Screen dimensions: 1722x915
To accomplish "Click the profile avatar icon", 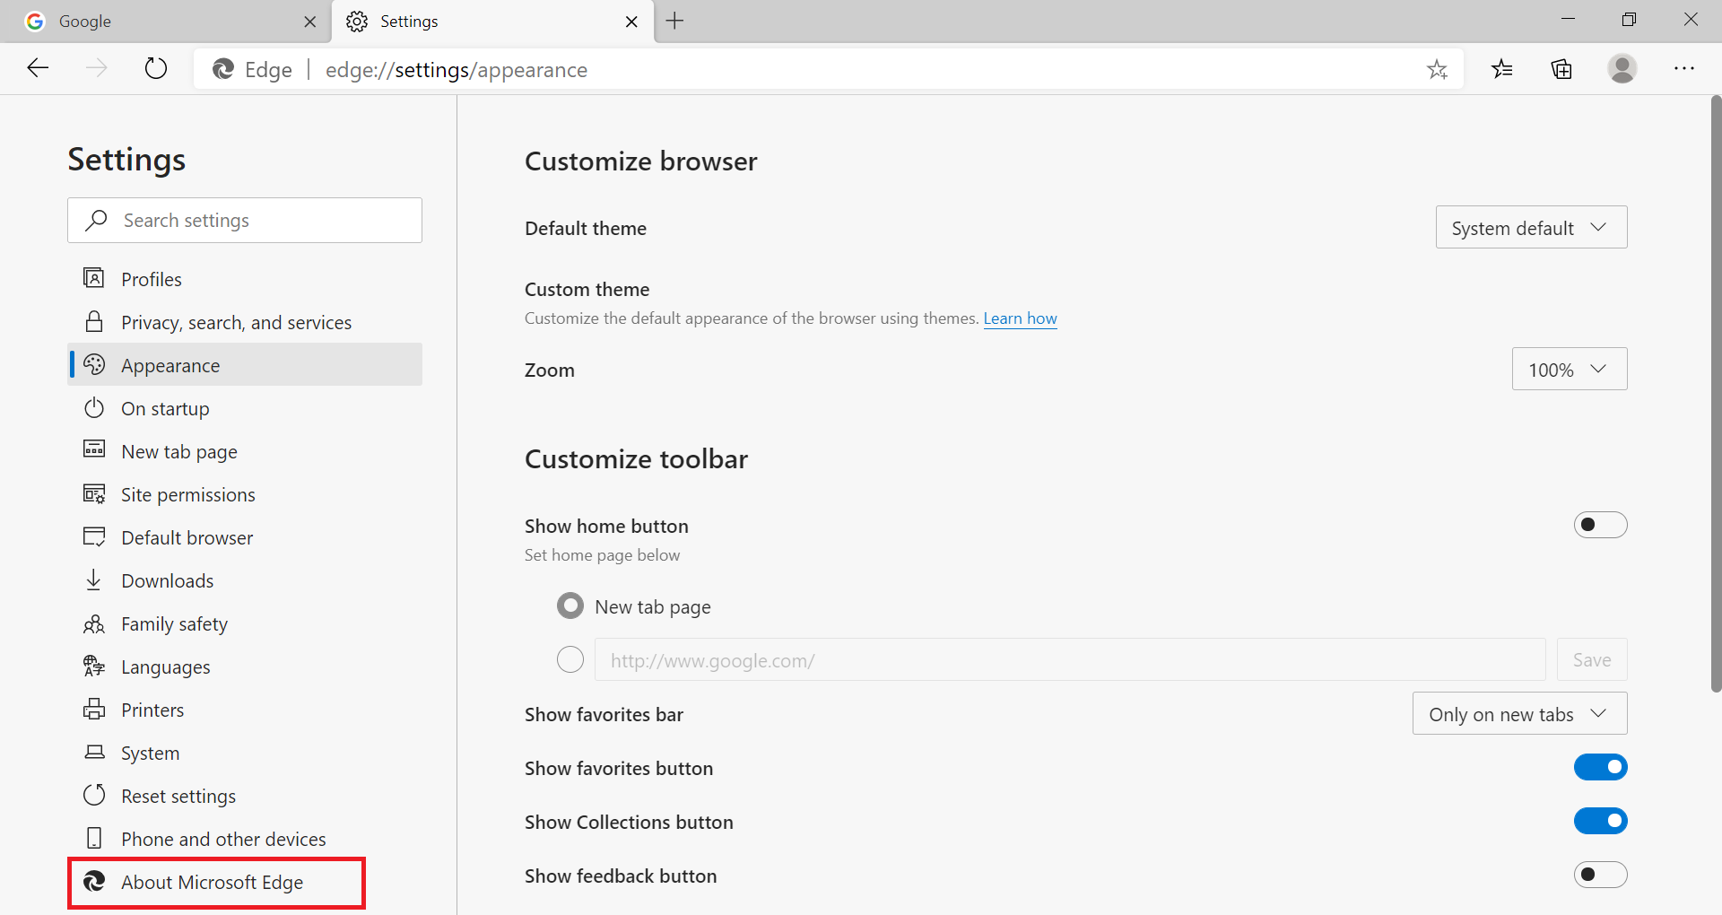I will tap(1622, 69).
